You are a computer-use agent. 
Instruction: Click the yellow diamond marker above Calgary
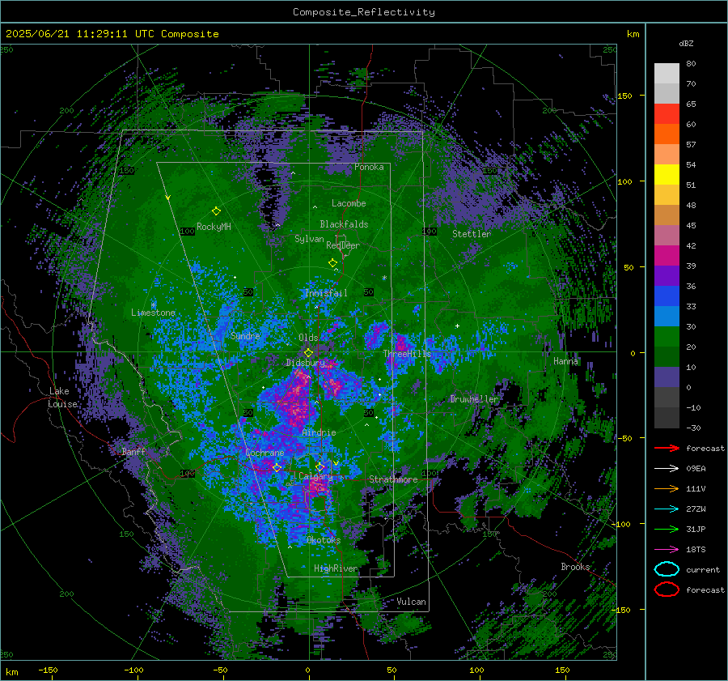point(320,466)
